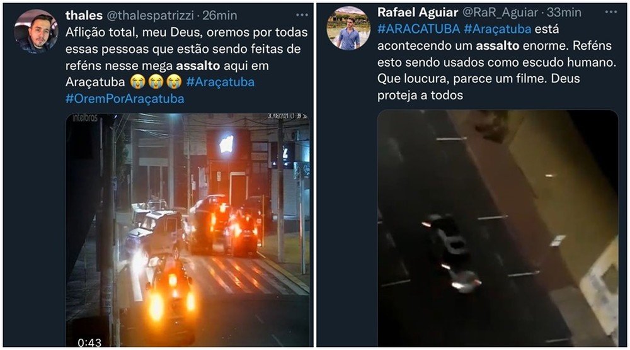
Task: Open more options on Rafael Aguiar tweet
Action: pyautogui.click(x=611, y=12)
